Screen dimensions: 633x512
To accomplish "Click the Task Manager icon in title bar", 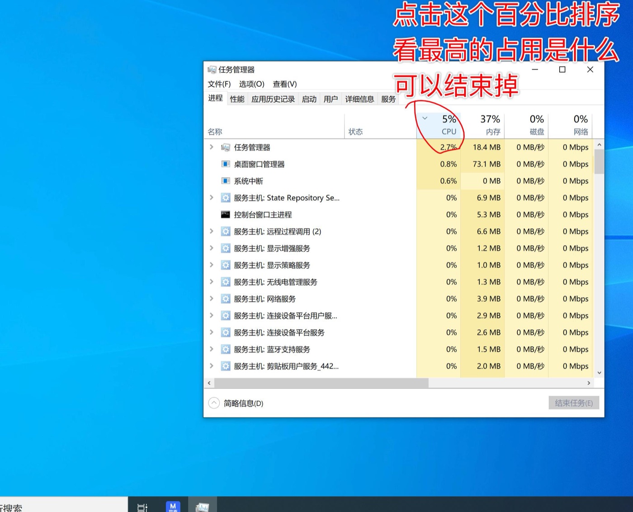I will 212,70.
